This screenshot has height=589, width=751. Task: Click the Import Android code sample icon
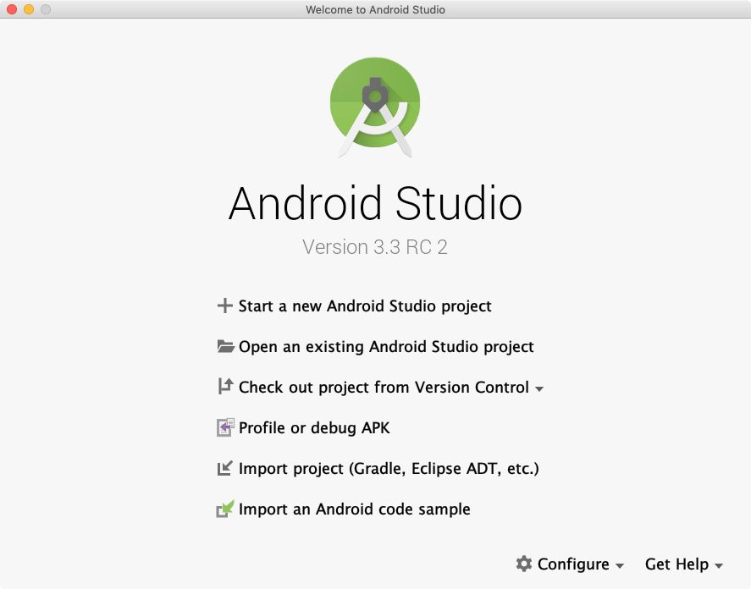pos(225,509)
